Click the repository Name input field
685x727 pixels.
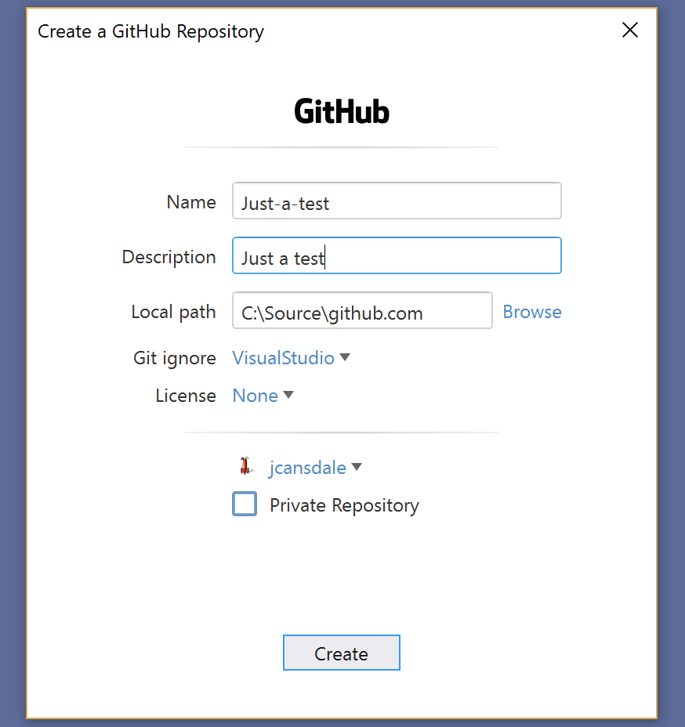click(x=397, y=201)
